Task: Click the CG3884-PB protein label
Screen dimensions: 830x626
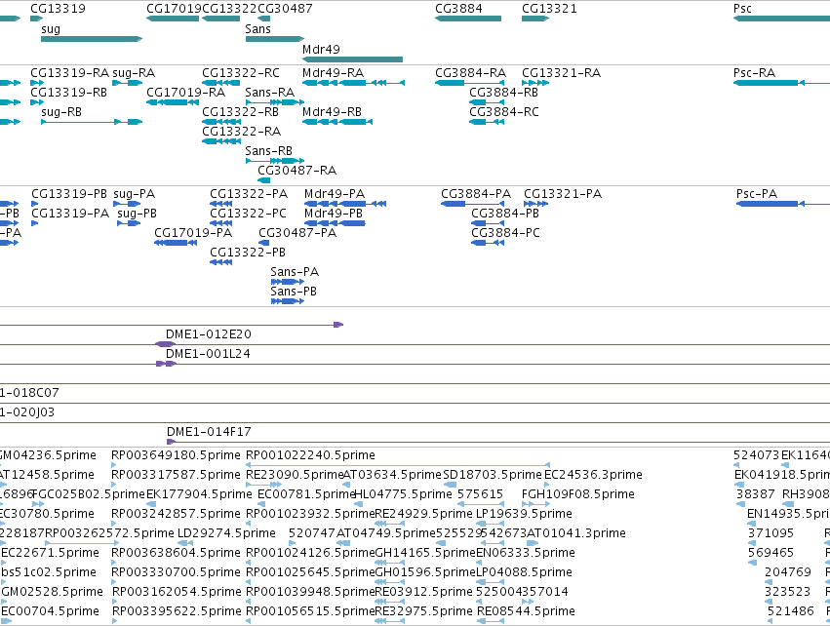Action: coord(505,214)
